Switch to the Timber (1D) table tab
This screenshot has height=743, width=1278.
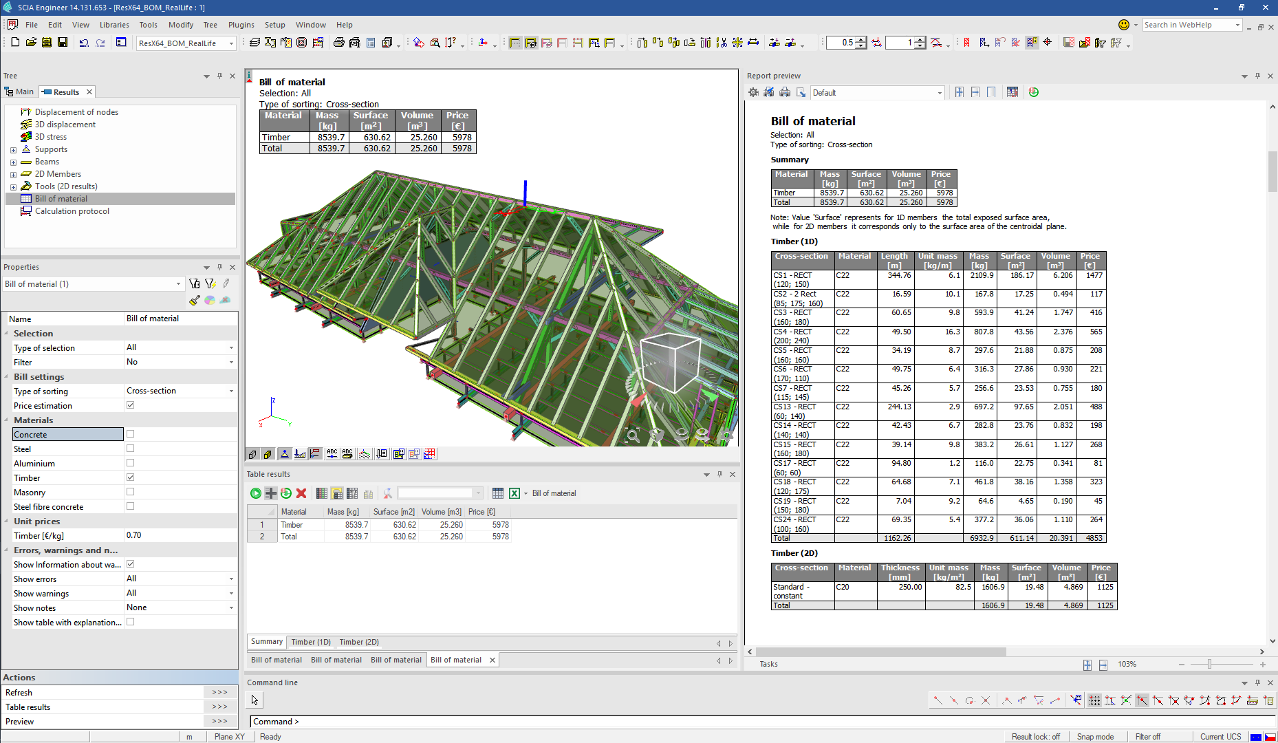(311, 642)
